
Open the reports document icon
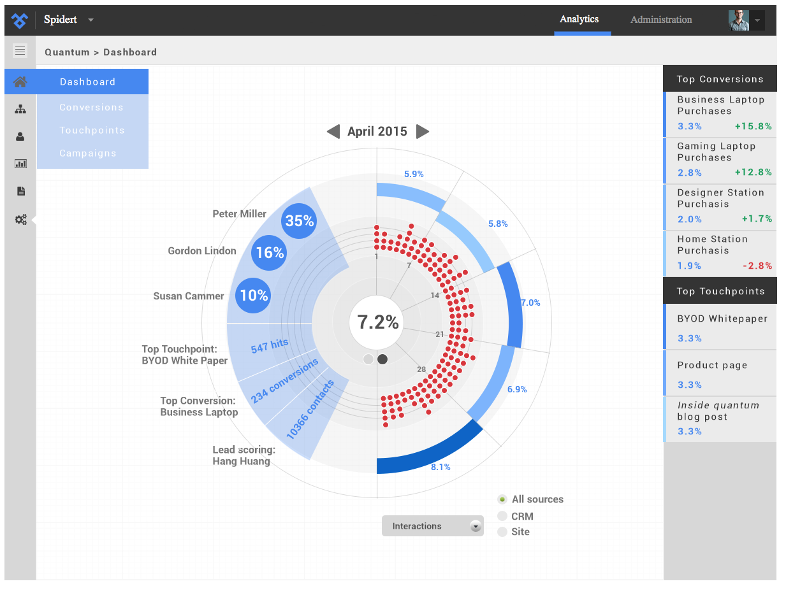(20, 191)
